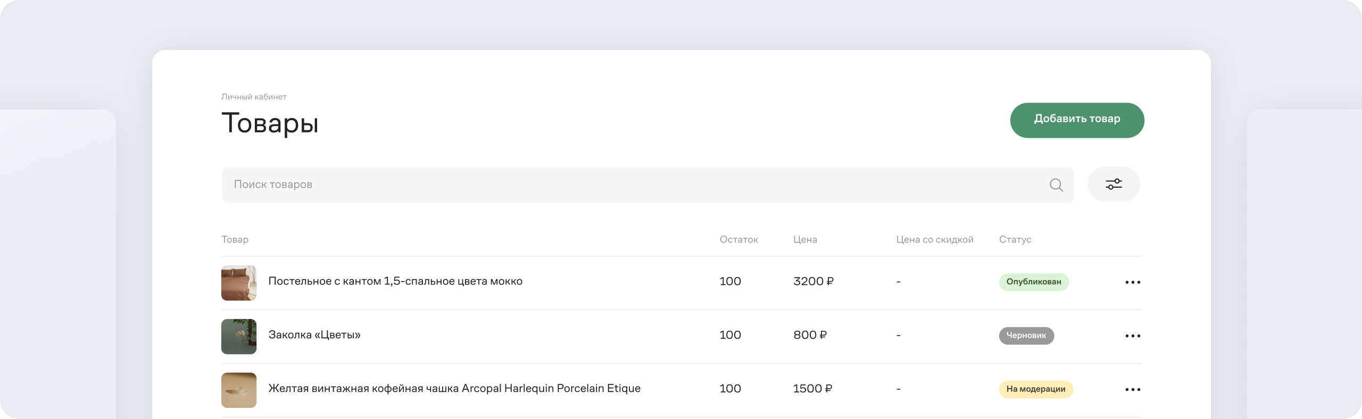Click the На модерации status badge
Image resolution: width=1362 pixels, height=419 pixels.
coord(1036,389)
